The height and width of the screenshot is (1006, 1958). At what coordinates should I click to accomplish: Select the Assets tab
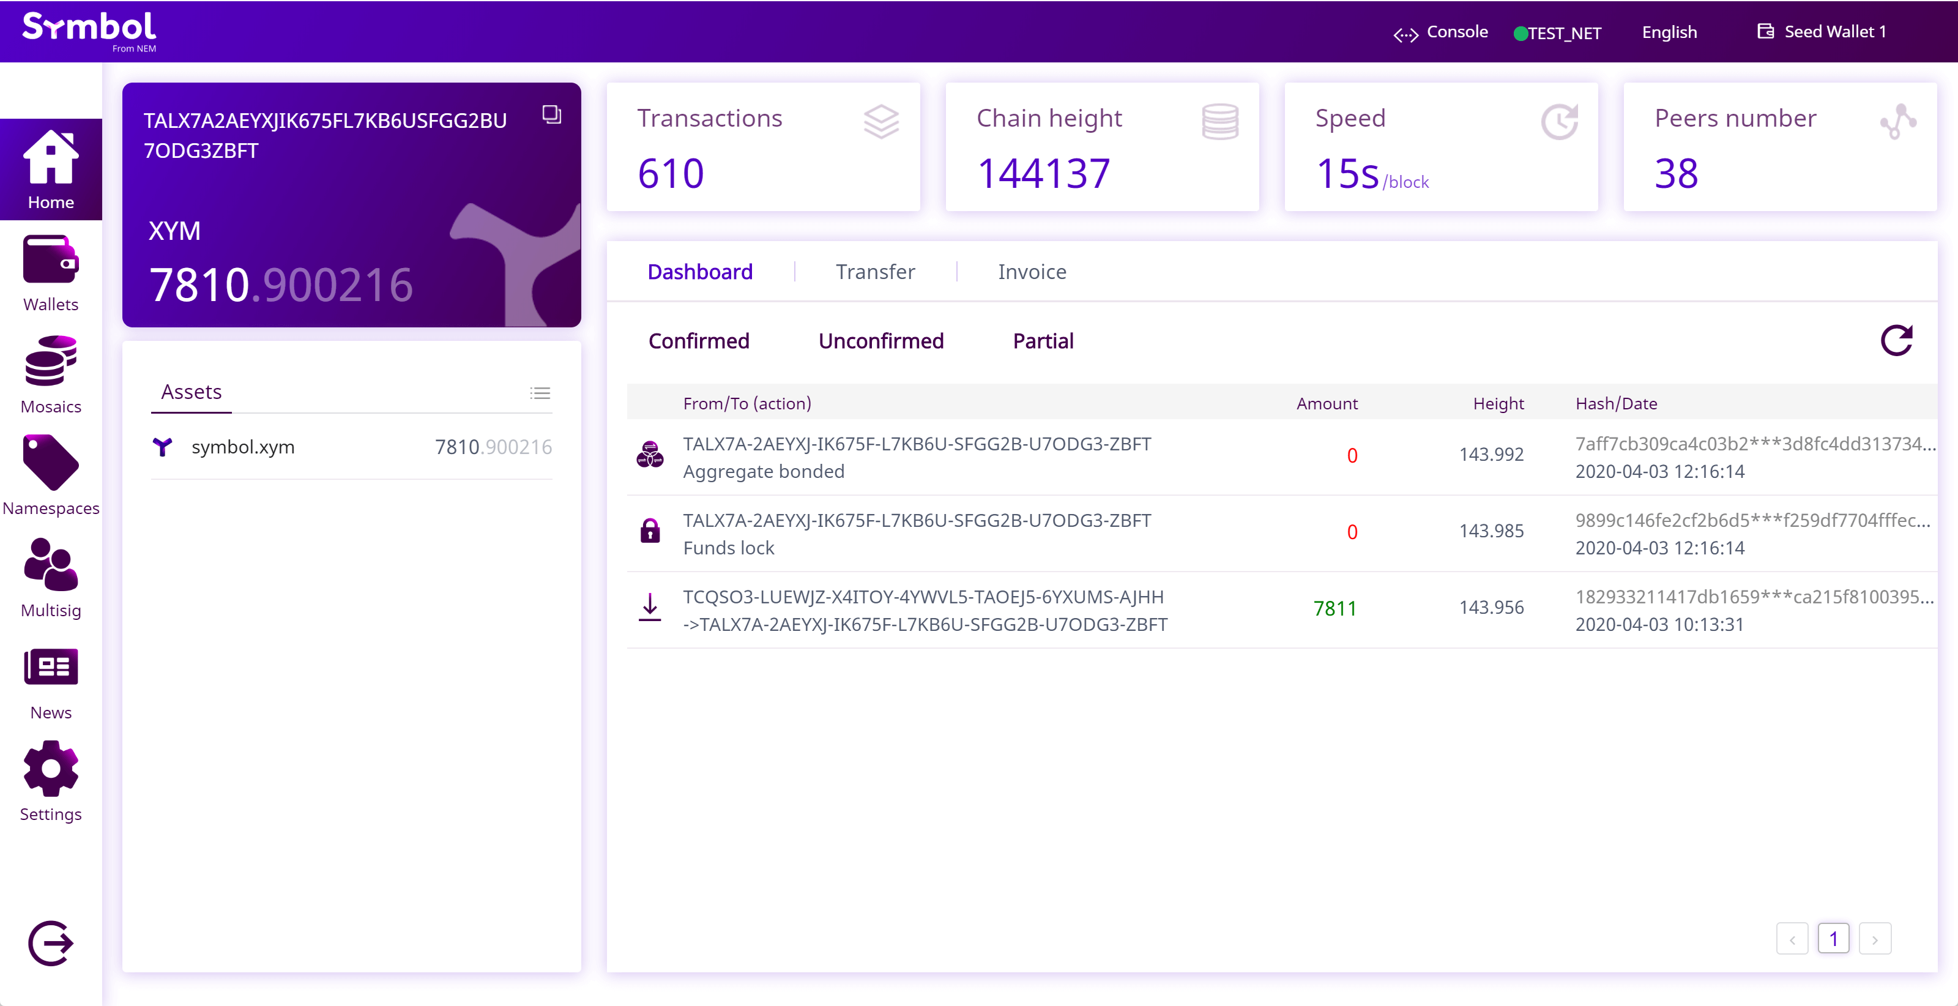pos(191,392)
